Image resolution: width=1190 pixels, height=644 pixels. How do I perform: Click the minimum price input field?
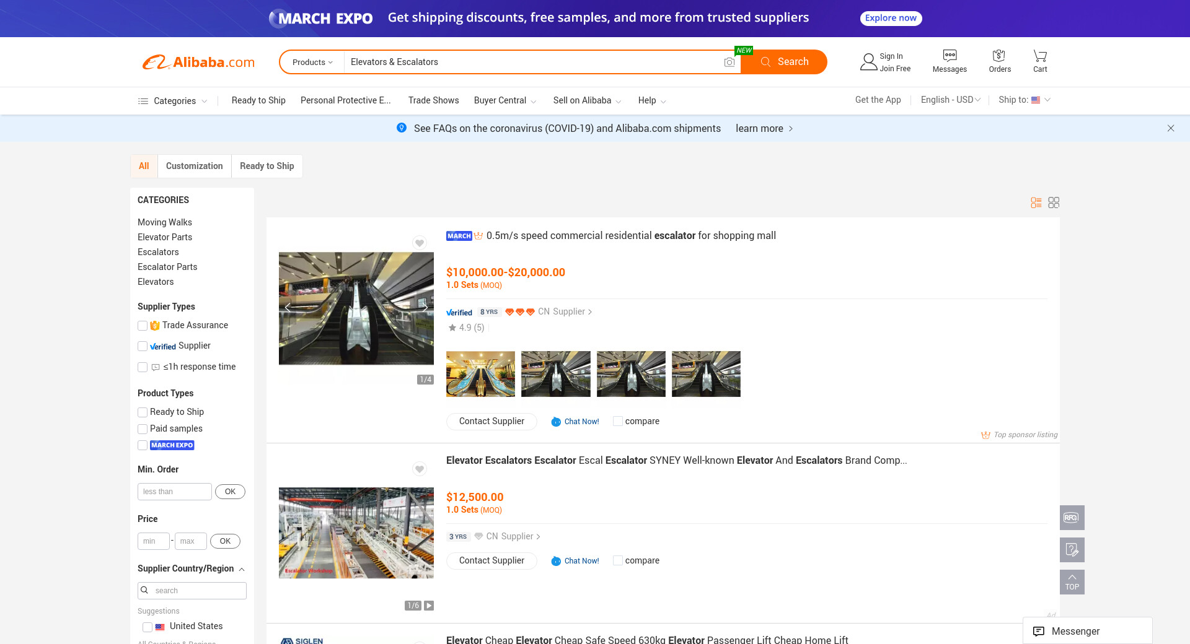click(153, 541)
